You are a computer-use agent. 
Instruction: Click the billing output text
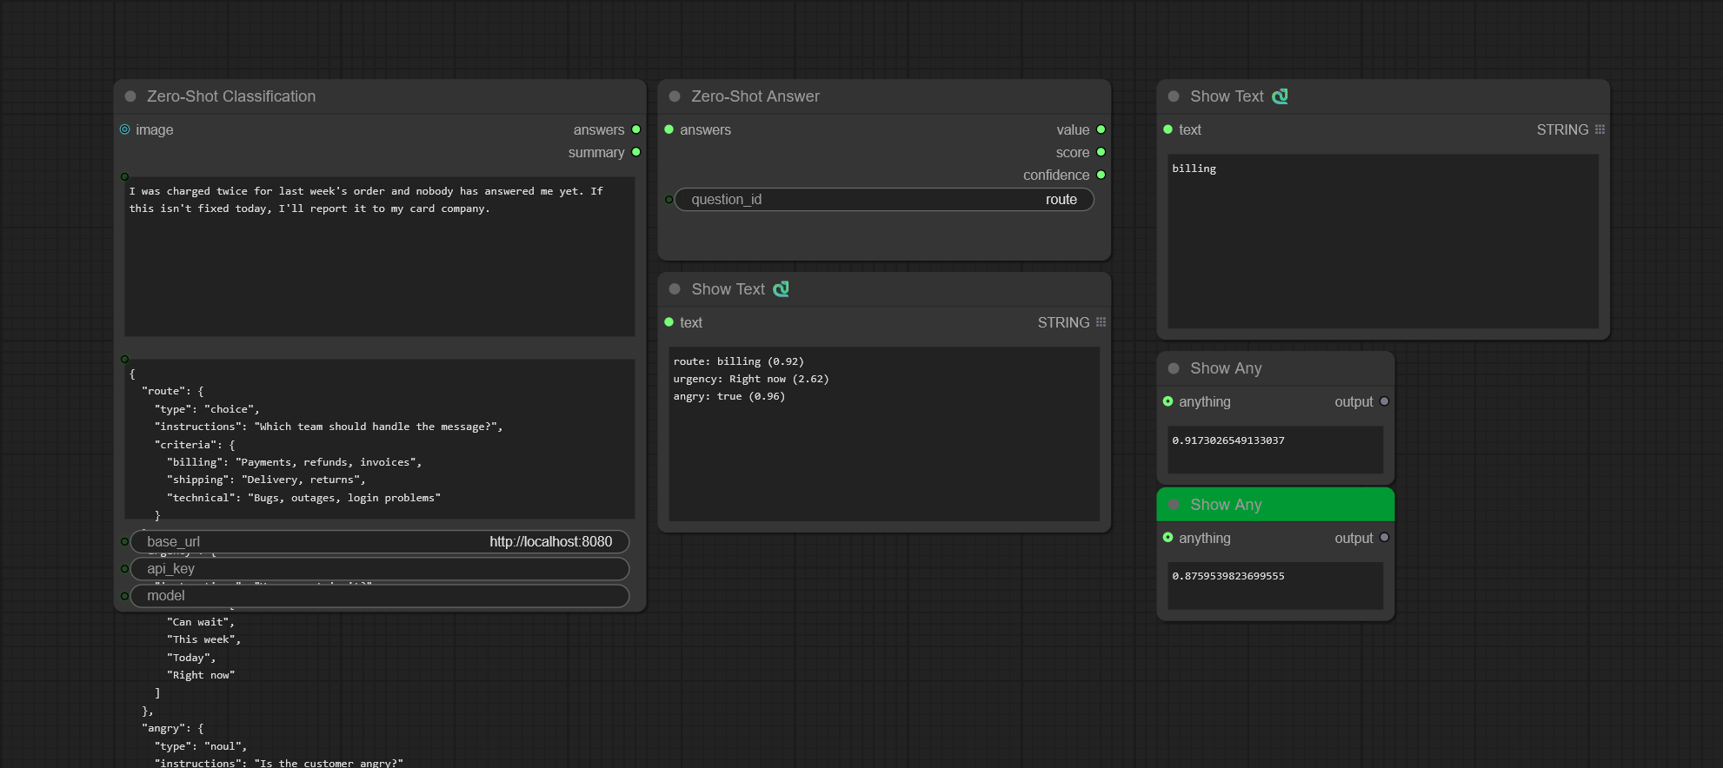(x=1194, y=169)
